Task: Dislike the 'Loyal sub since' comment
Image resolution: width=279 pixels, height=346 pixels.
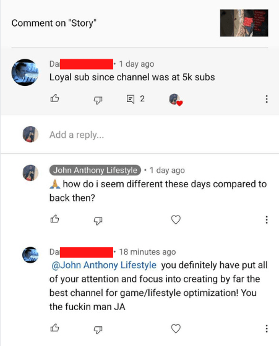Action: 98,100
